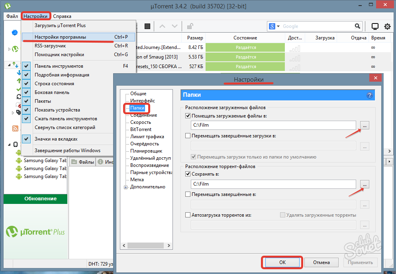
Task: Click the help question mark in Папки header
Action: 369,95
